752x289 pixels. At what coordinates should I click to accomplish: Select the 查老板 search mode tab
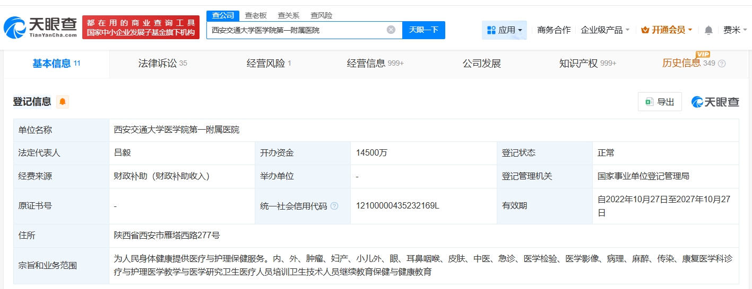click(256, 15)
